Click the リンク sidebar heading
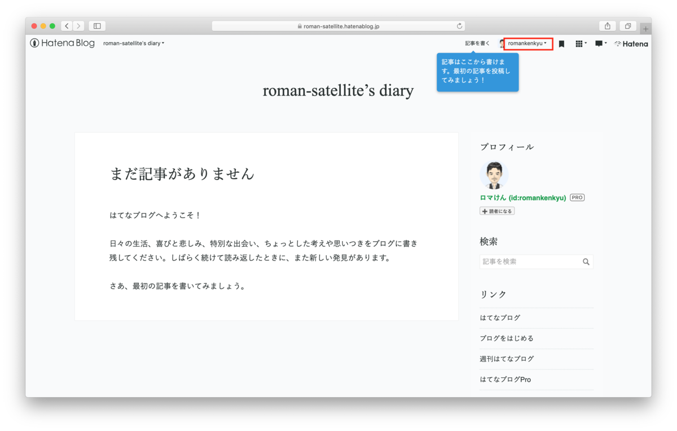677x431 pixels. [x=494, y=294]
